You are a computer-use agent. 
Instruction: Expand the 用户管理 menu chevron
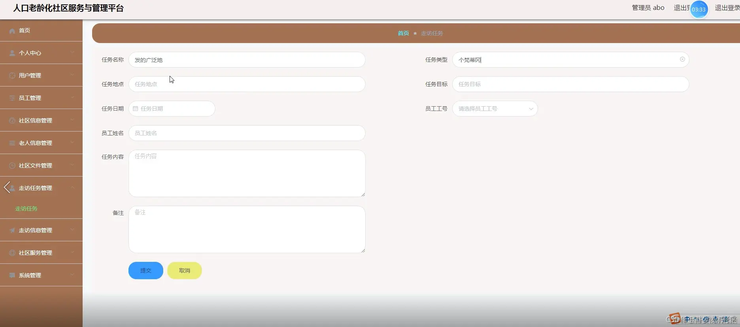coord(72,75)
